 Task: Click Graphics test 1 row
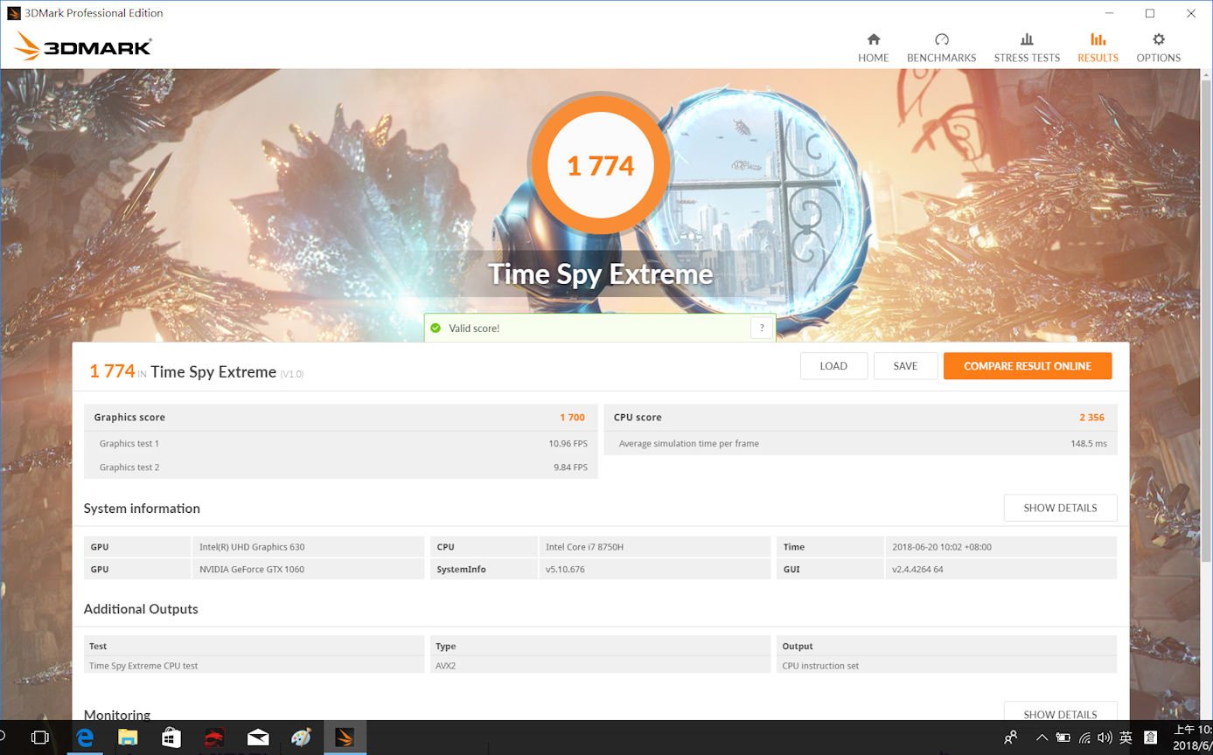[341, 443]
